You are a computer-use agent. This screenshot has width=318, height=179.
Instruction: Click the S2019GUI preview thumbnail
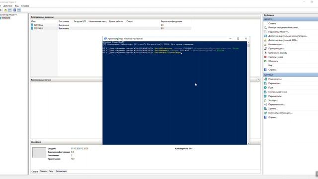[39, 153]
